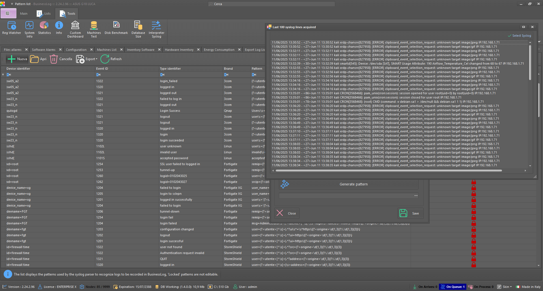Click the Cerca search field

coord(271,4)
